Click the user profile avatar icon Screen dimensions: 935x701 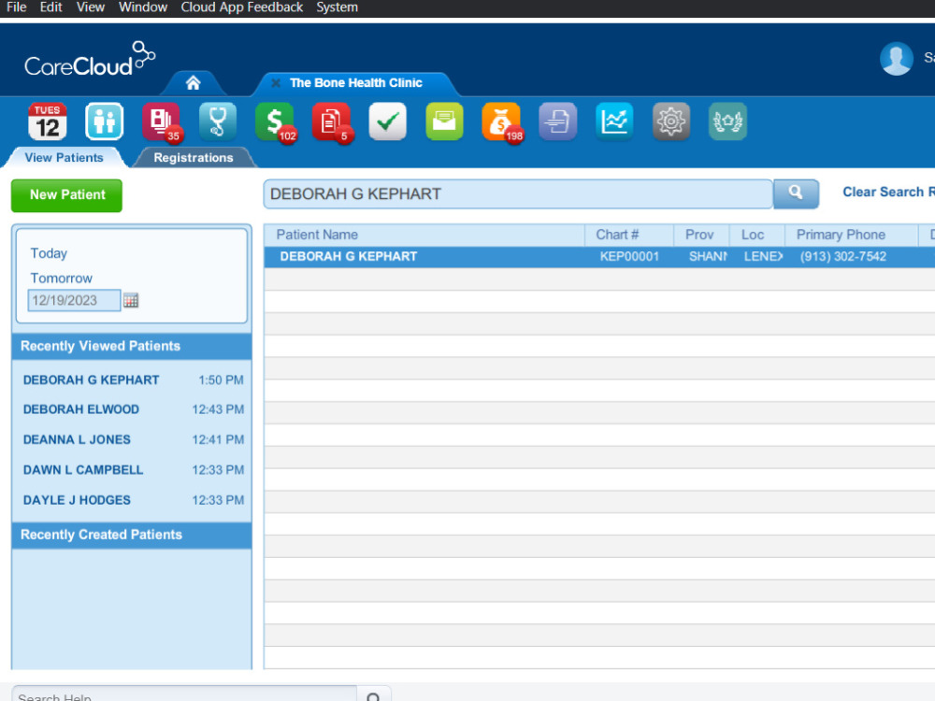(897, 58)
